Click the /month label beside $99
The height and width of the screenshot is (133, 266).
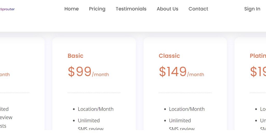tap(101, 75)
